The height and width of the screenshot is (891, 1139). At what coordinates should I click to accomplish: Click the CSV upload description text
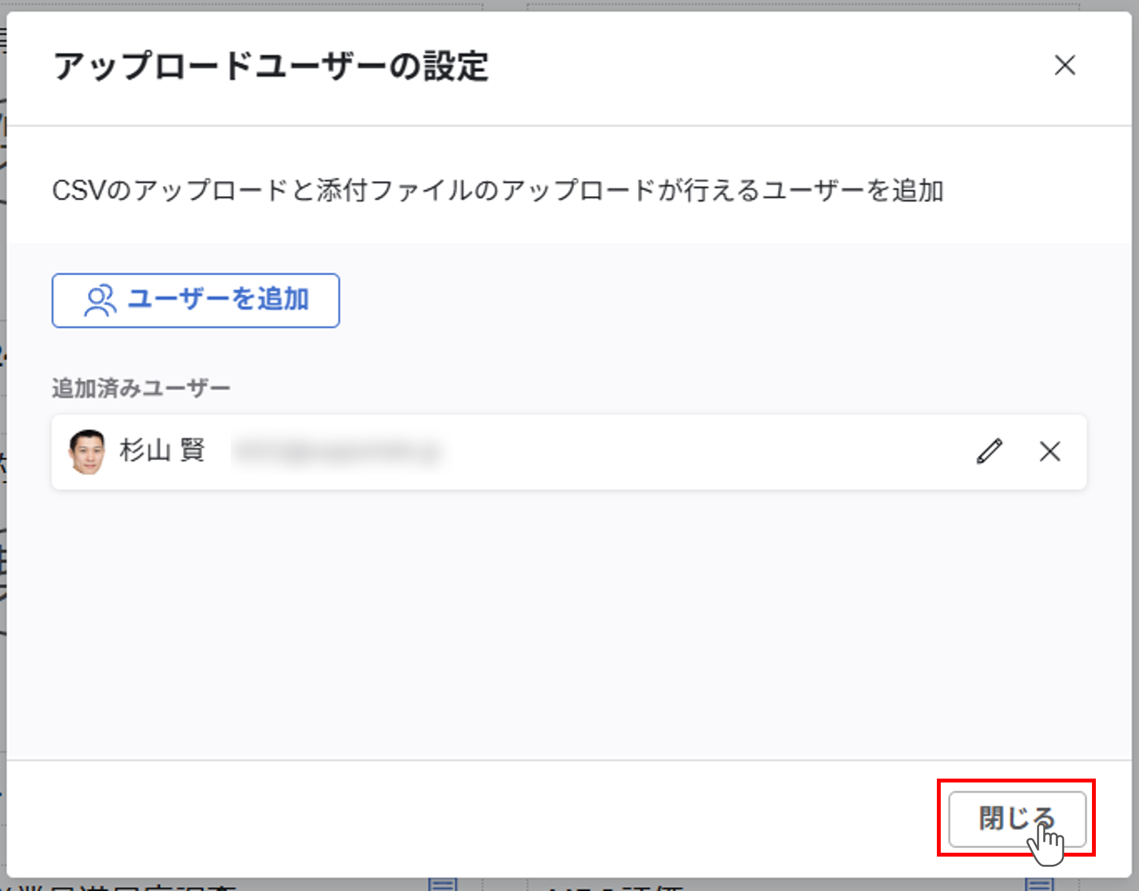497,190
